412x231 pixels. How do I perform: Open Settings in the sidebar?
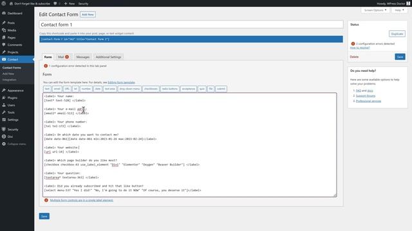(x=13, y=120)
